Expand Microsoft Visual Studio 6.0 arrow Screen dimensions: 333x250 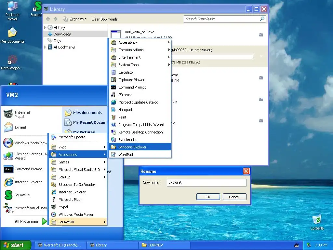pos(104,169)
